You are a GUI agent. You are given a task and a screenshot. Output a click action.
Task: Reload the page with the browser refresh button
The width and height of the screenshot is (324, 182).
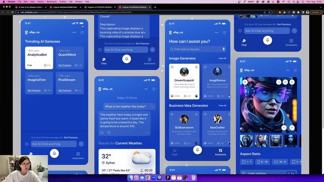[x=13, y=12]
